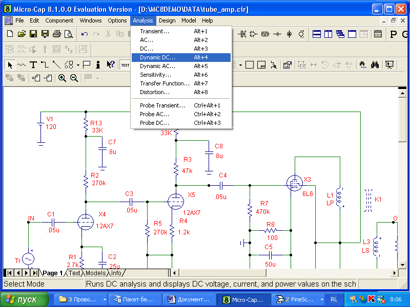Select Transfer Function menu entry
This screenshot has height=307, width=410.
click(165, 83)
